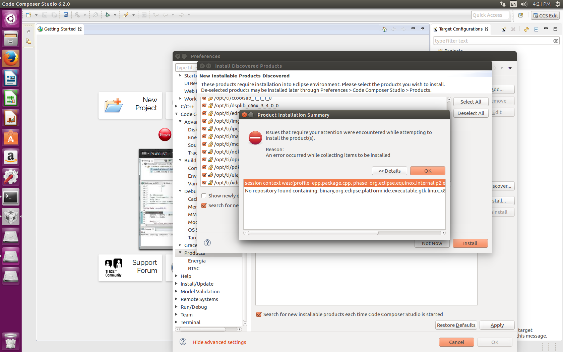Image resolution: width=563 pixels, height=352 pixels.
Task: Toggle the /opt/ti/ndk product checkbox
Action: (204, 152)
